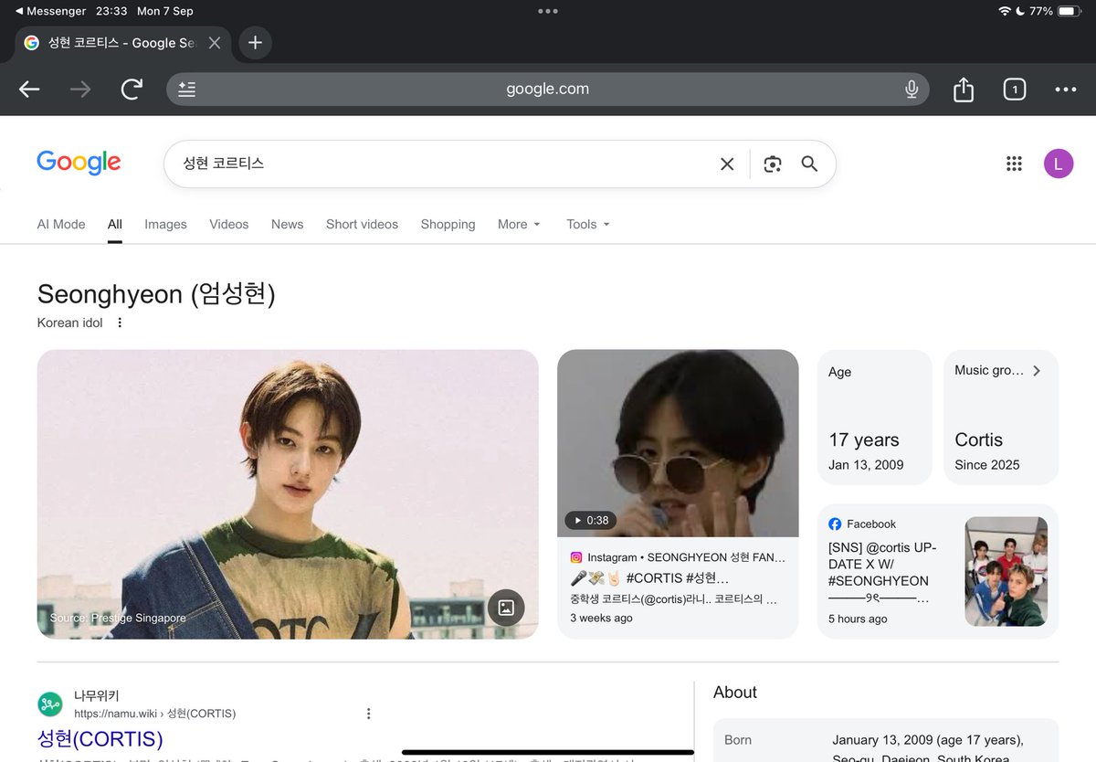1096x762 pixels.
Task: Tap the magnifier search icon
Action: 809,164
